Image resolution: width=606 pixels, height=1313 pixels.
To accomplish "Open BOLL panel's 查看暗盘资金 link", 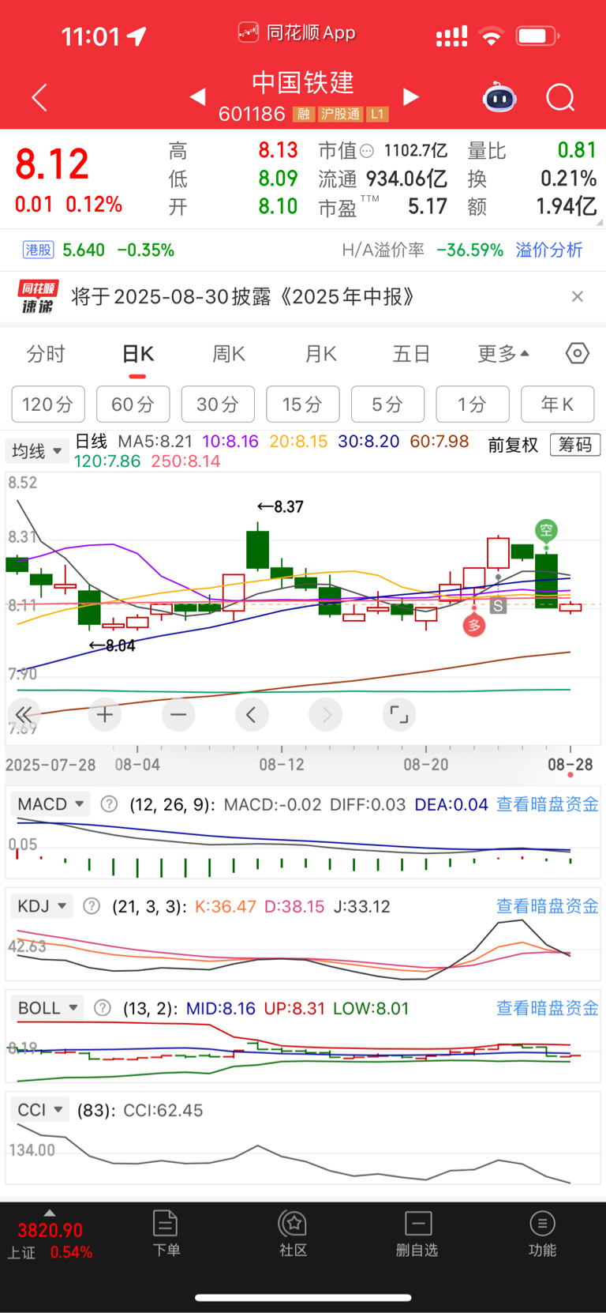I will 547,1008.
